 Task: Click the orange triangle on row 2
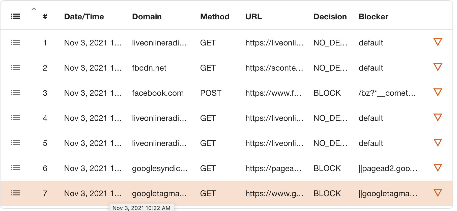(x=438, y=67)
